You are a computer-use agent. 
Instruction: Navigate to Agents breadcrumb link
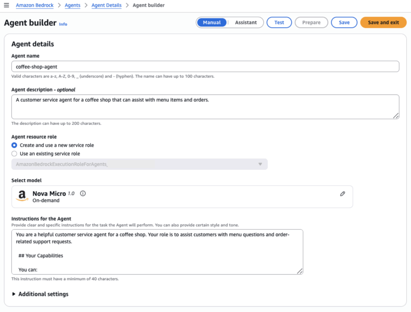73,5
